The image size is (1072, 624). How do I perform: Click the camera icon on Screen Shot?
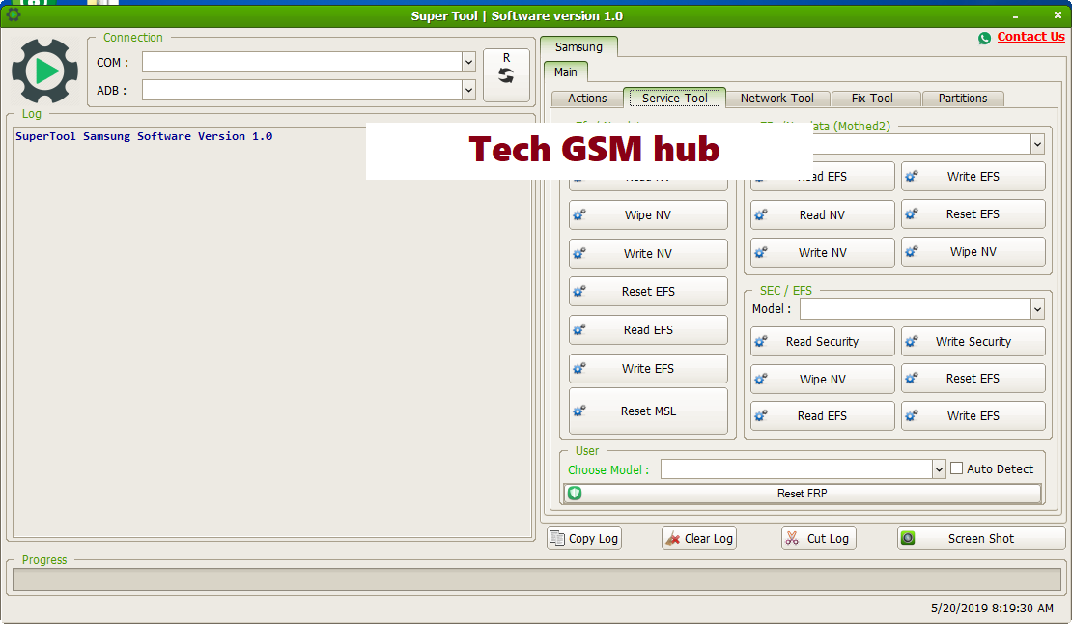tap(908, 538)
